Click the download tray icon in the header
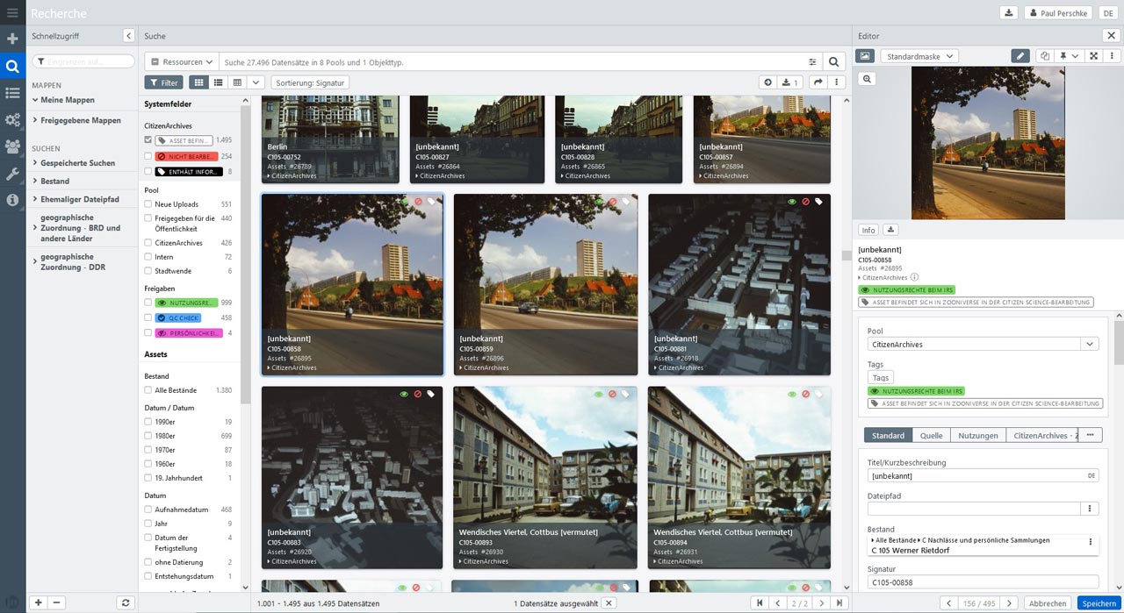1124x613 pixels. [1009, 12]
